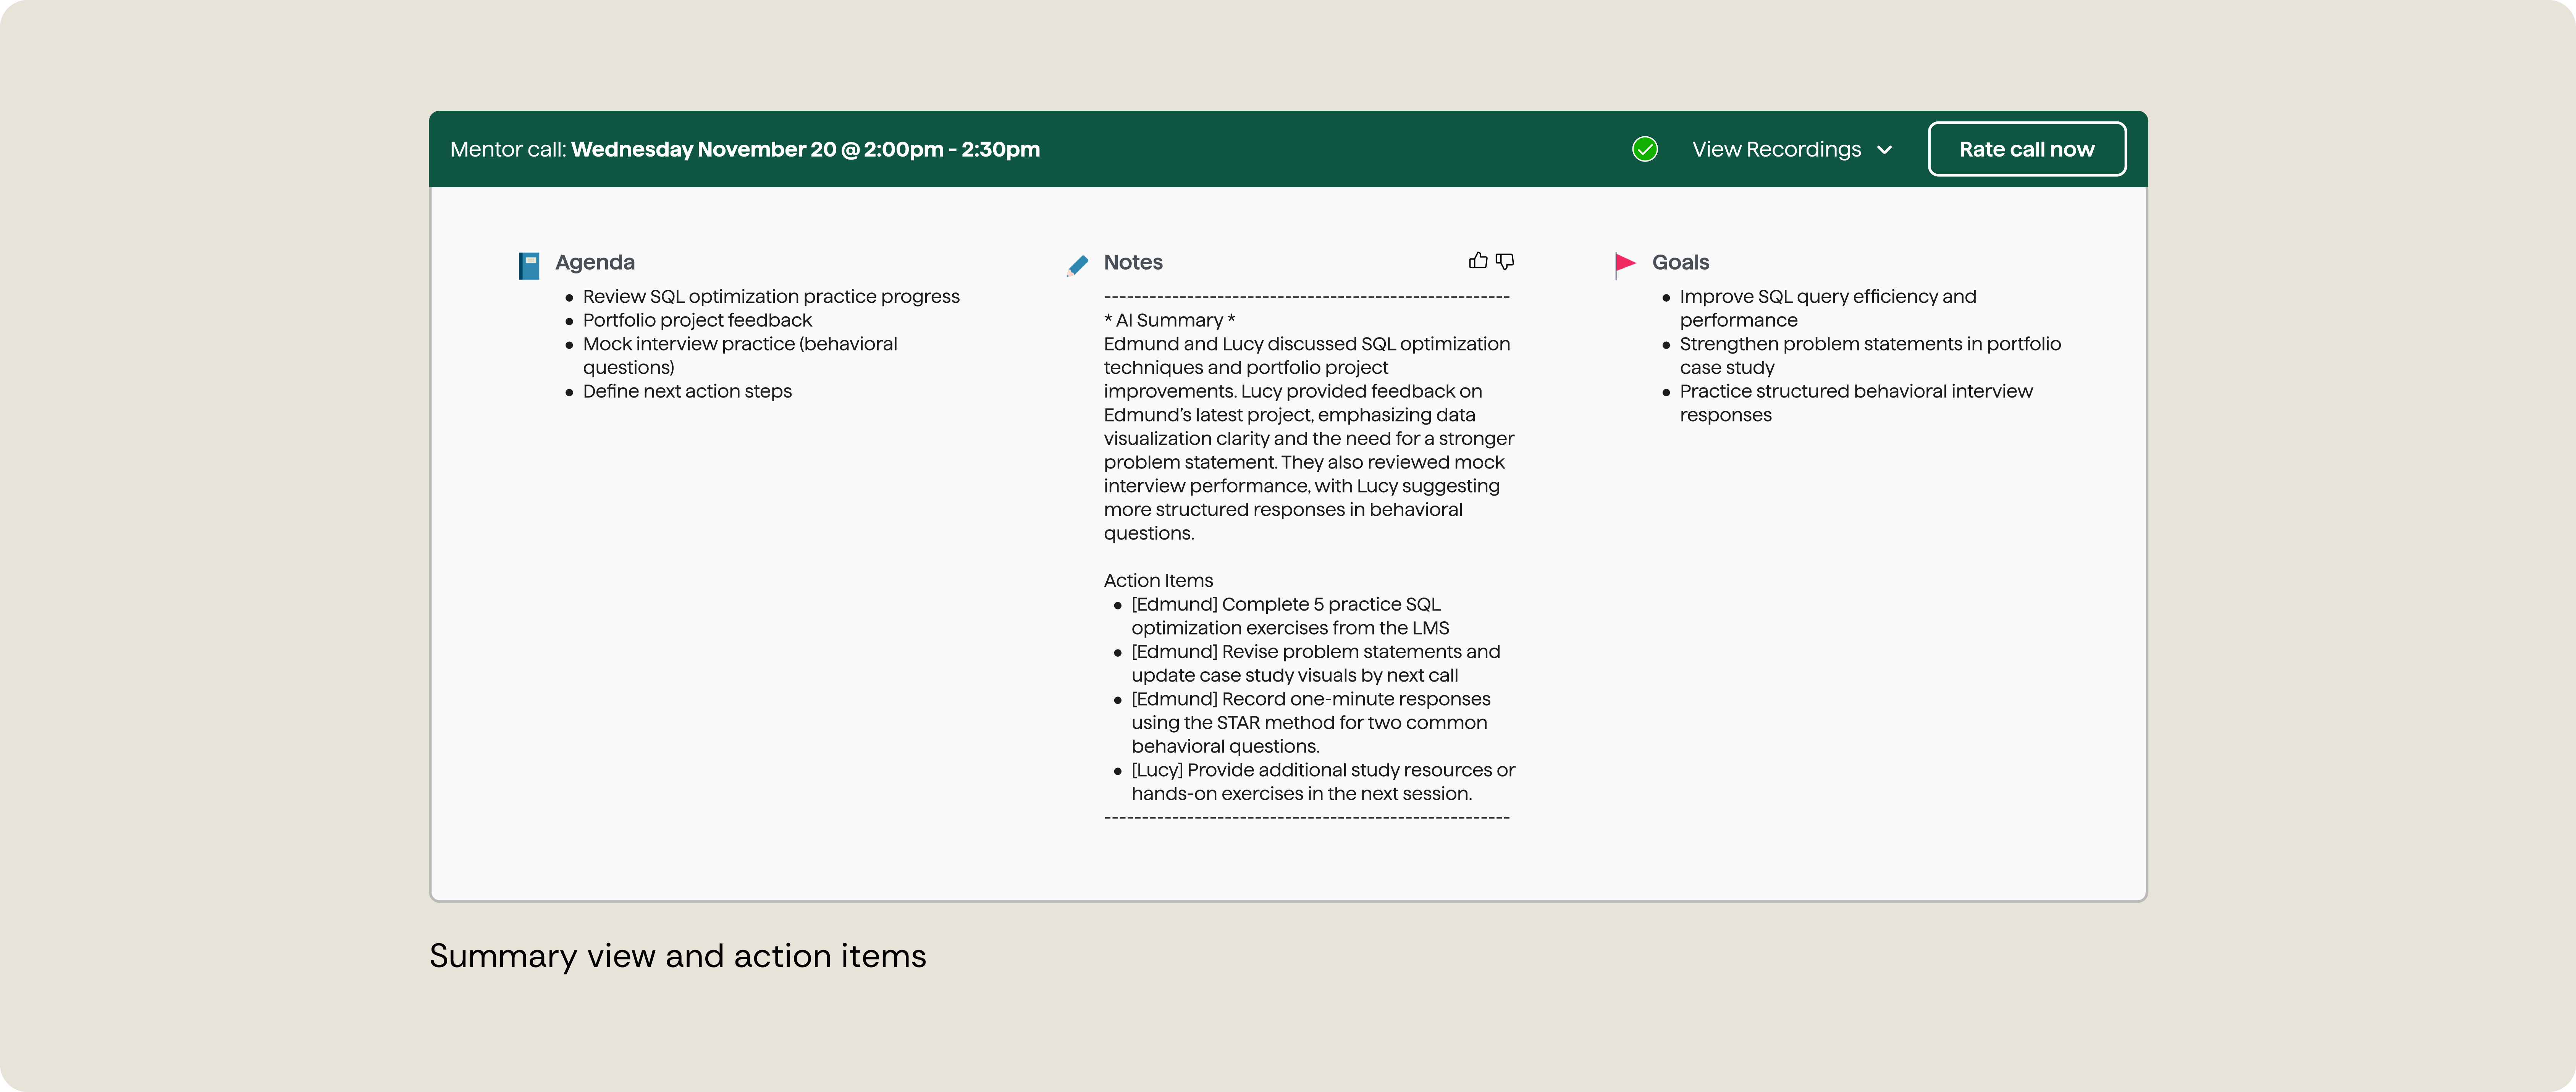Viewport: 2576px width, 1092px height.
Task: Click 'Strengthen problem statements in portfolio' goal
Action: click(x=1870, y=355)
